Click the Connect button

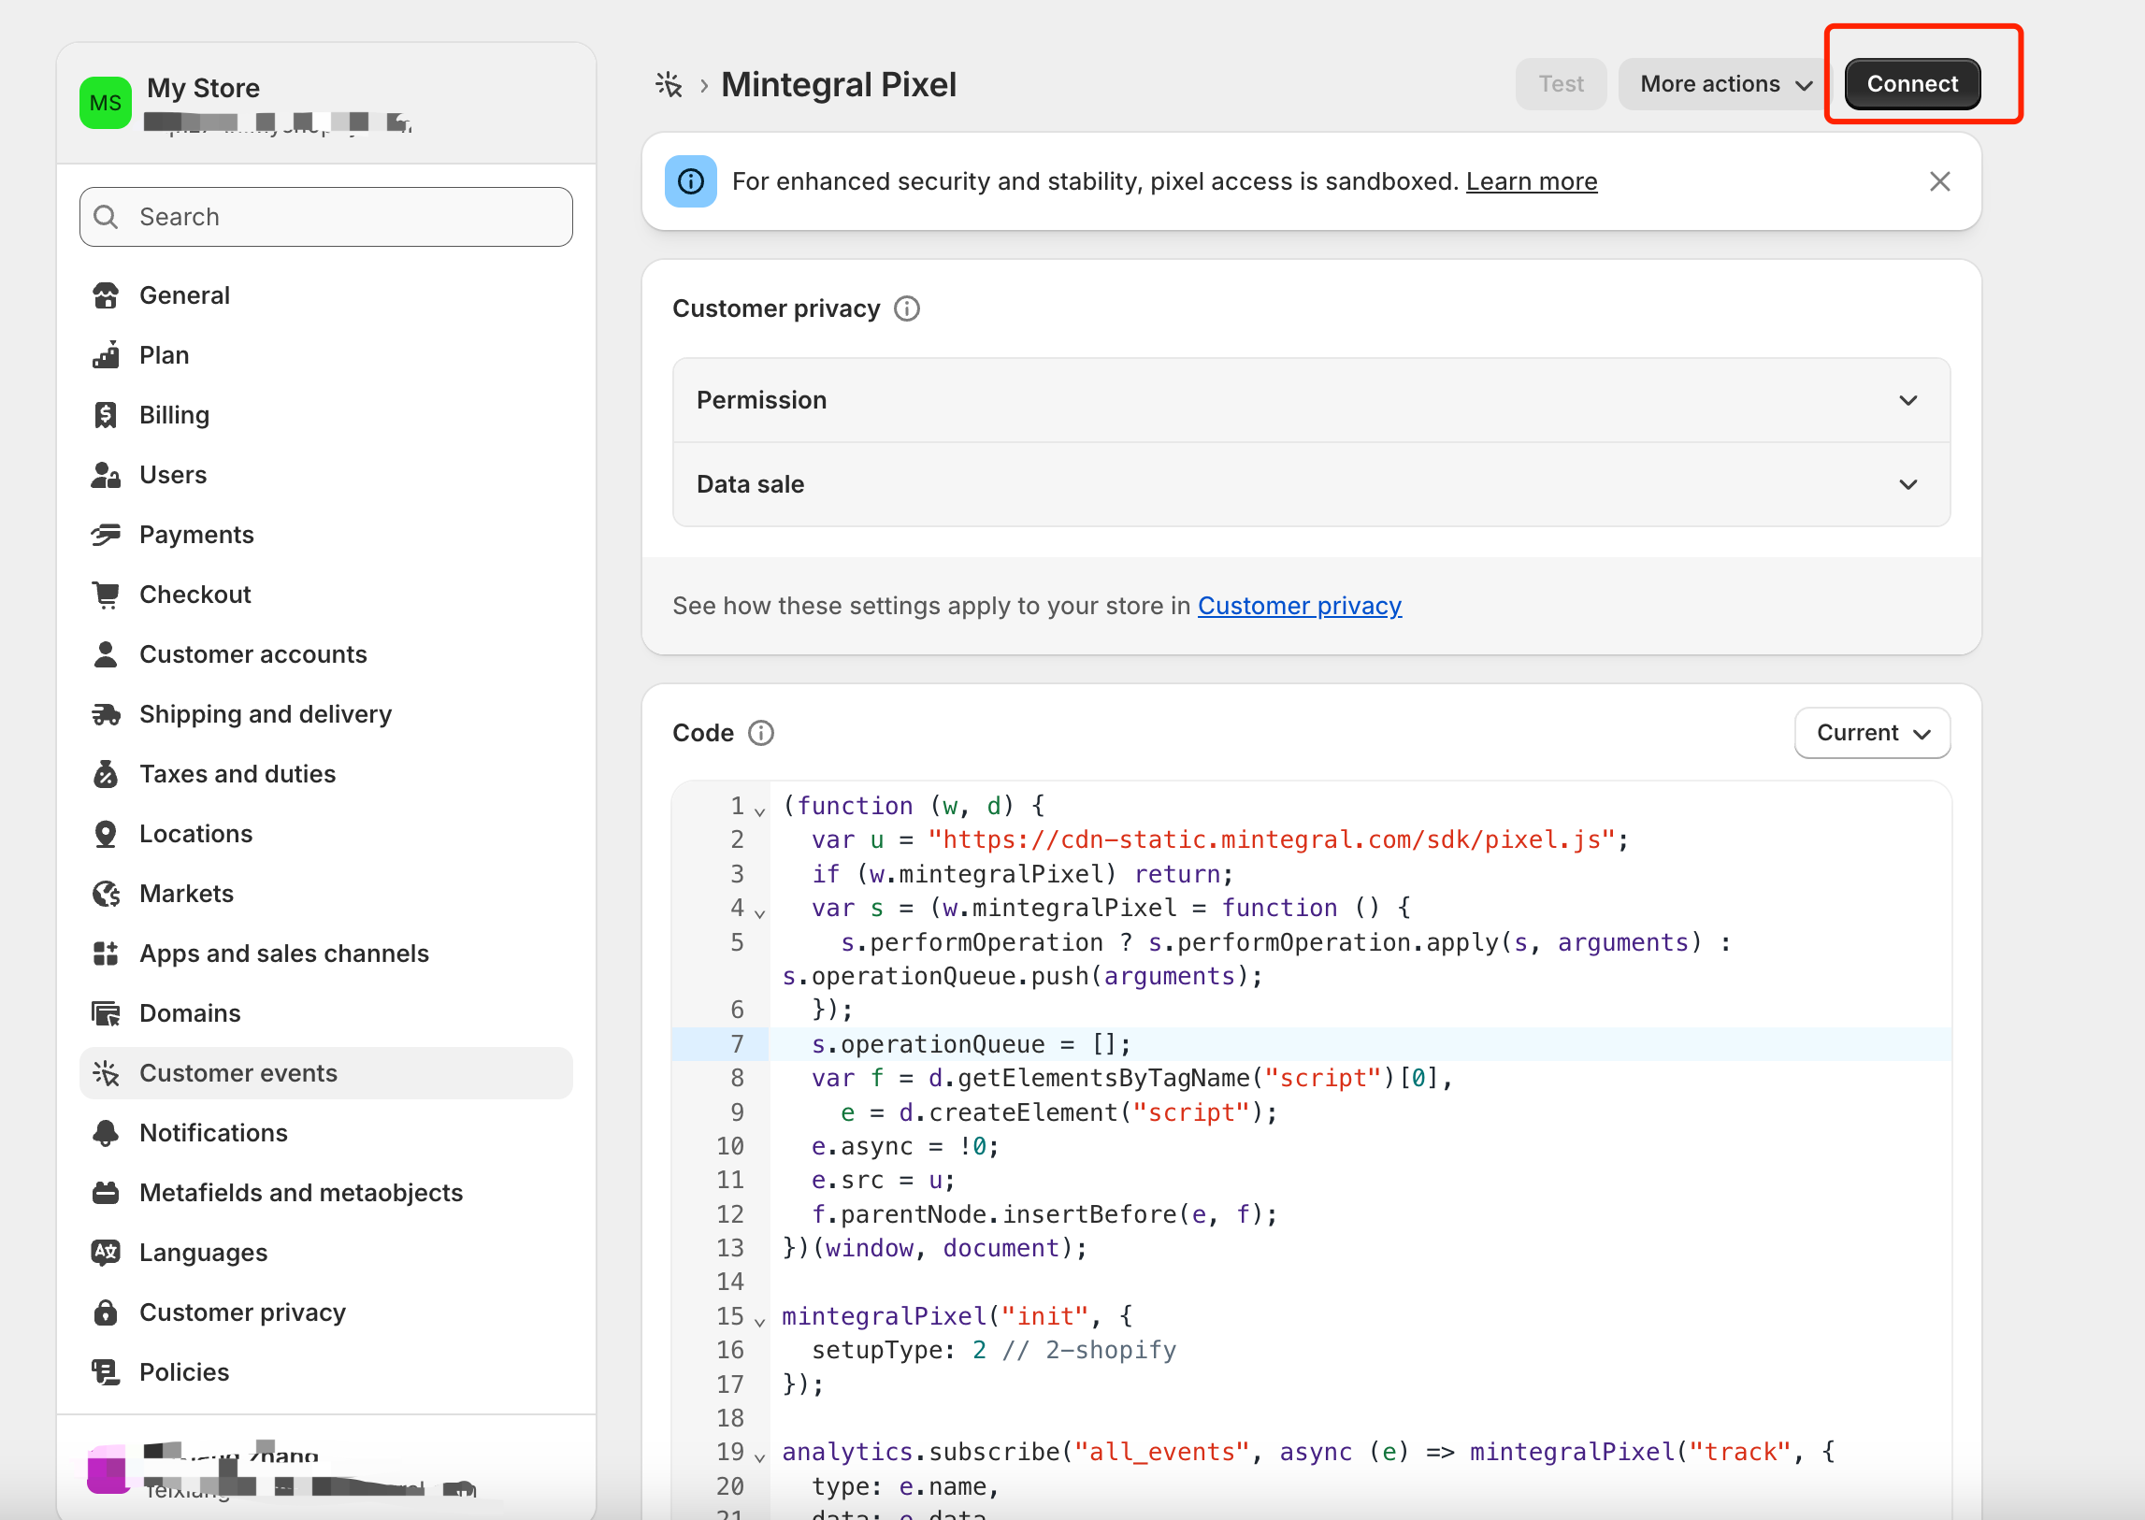(x=1913, y=84)
